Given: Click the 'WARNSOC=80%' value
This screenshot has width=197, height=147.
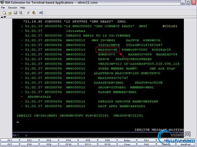Looking at the screenshot, I should click(x=140, y=54).
